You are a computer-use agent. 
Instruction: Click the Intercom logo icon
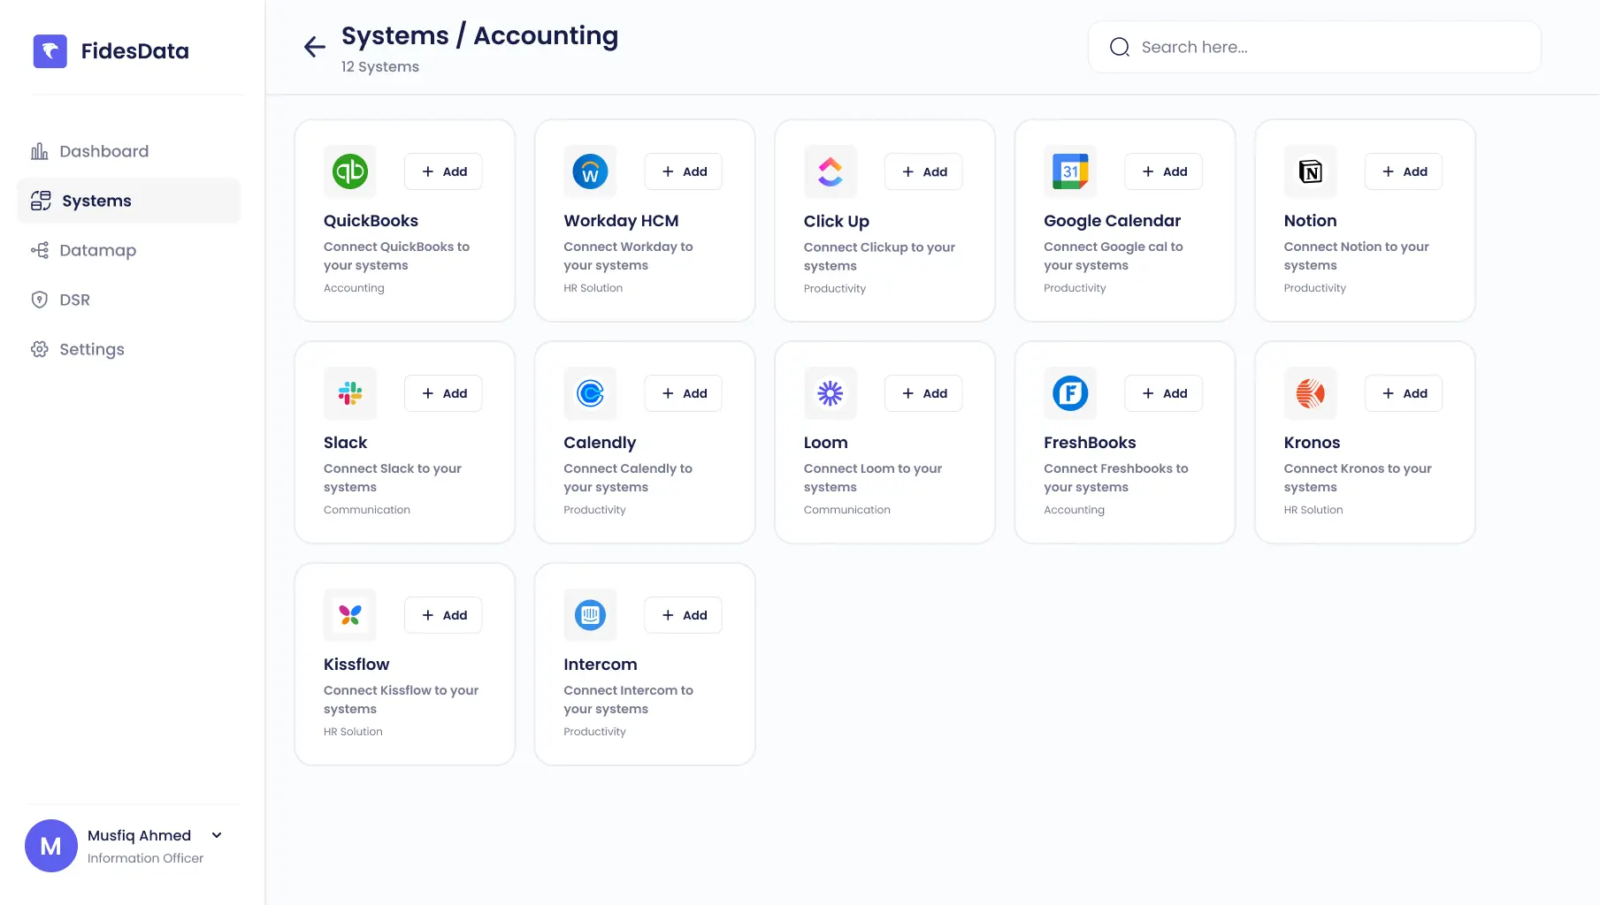click(590, 615)
